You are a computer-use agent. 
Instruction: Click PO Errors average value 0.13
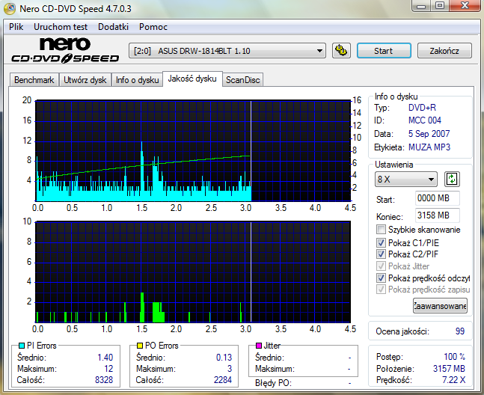click(224, 358)
